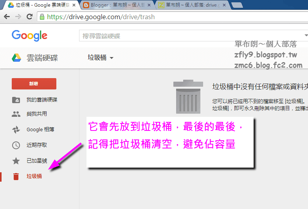Click the browser forward arrow

point(18,17)
